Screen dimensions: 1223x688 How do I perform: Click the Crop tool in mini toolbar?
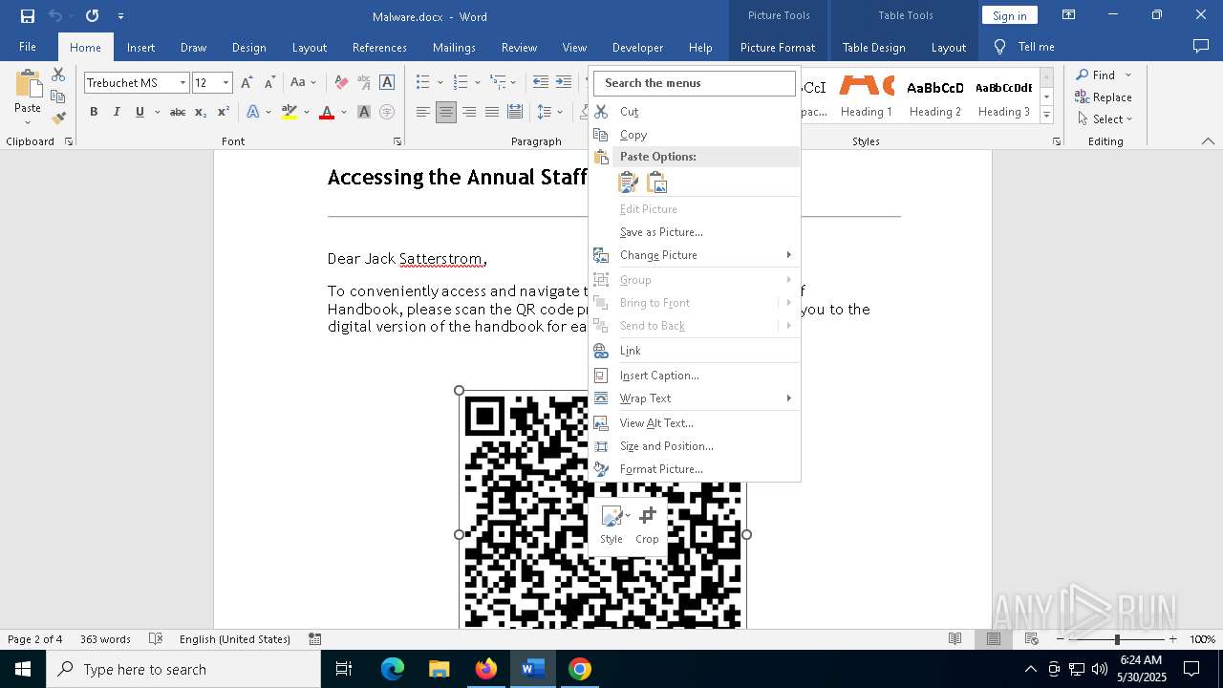(647, 525)
